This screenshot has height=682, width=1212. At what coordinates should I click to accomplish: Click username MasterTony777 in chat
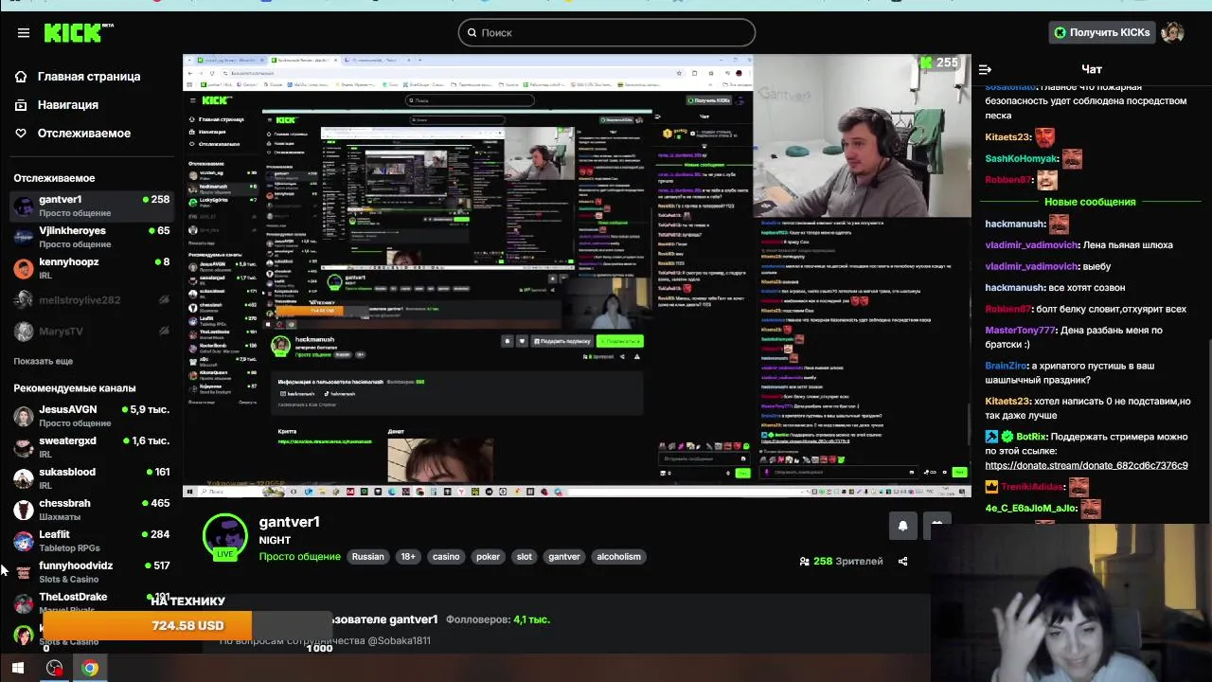point(1020,330)
